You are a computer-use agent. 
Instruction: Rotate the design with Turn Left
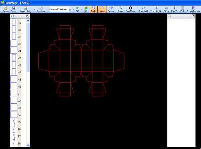(x=143, y=9)
